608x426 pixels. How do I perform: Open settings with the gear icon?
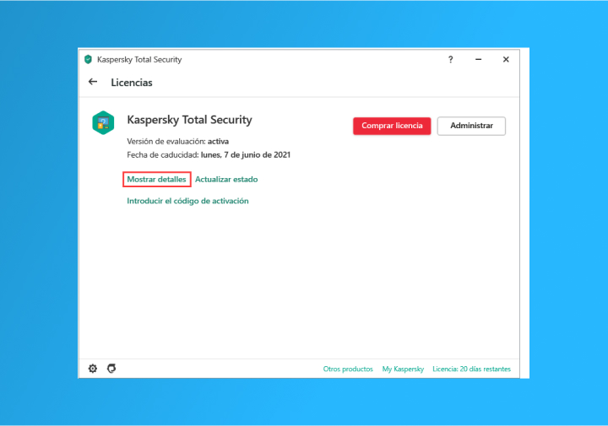[93, 369]
